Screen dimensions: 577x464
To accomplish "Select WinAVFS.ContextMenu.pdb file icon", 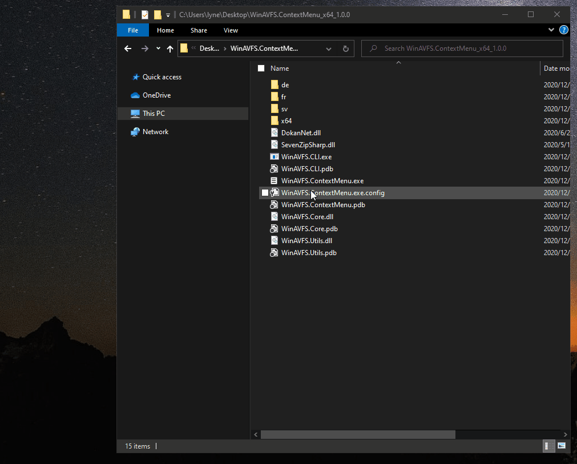I will point(274,204).
